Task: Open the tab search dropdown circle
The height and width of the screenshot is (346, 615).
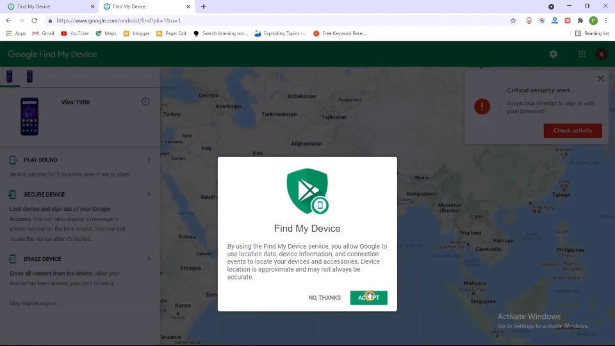Action: (x=551, y=6)
